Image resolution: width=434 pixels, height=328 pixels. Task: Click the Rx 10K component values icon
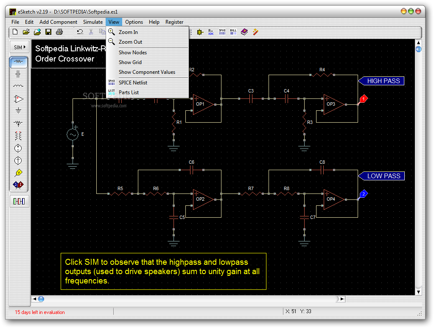tap(211, 32)
